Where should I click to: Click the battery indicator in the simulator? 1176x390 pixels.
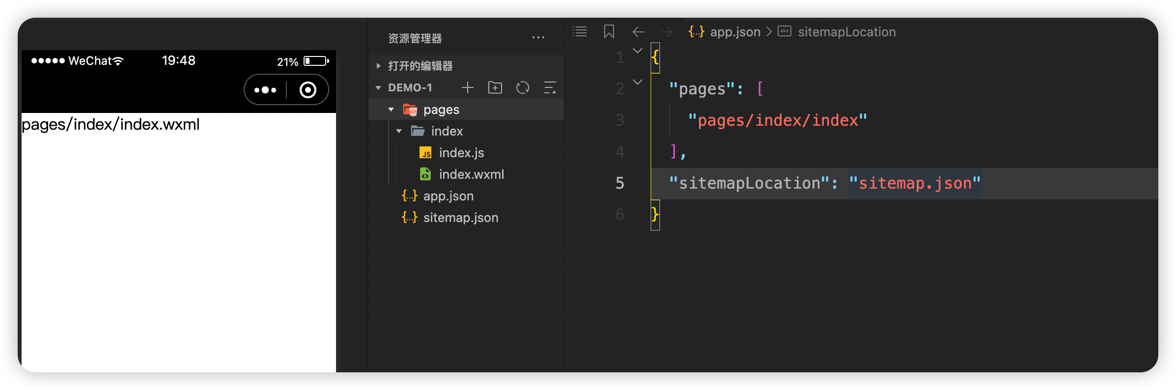316,61
